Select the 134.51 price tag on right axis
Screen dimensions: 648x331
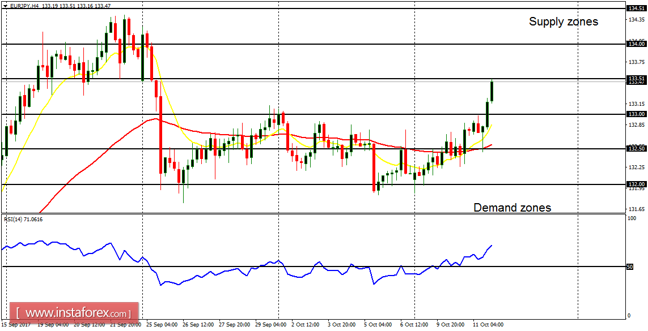635,8
